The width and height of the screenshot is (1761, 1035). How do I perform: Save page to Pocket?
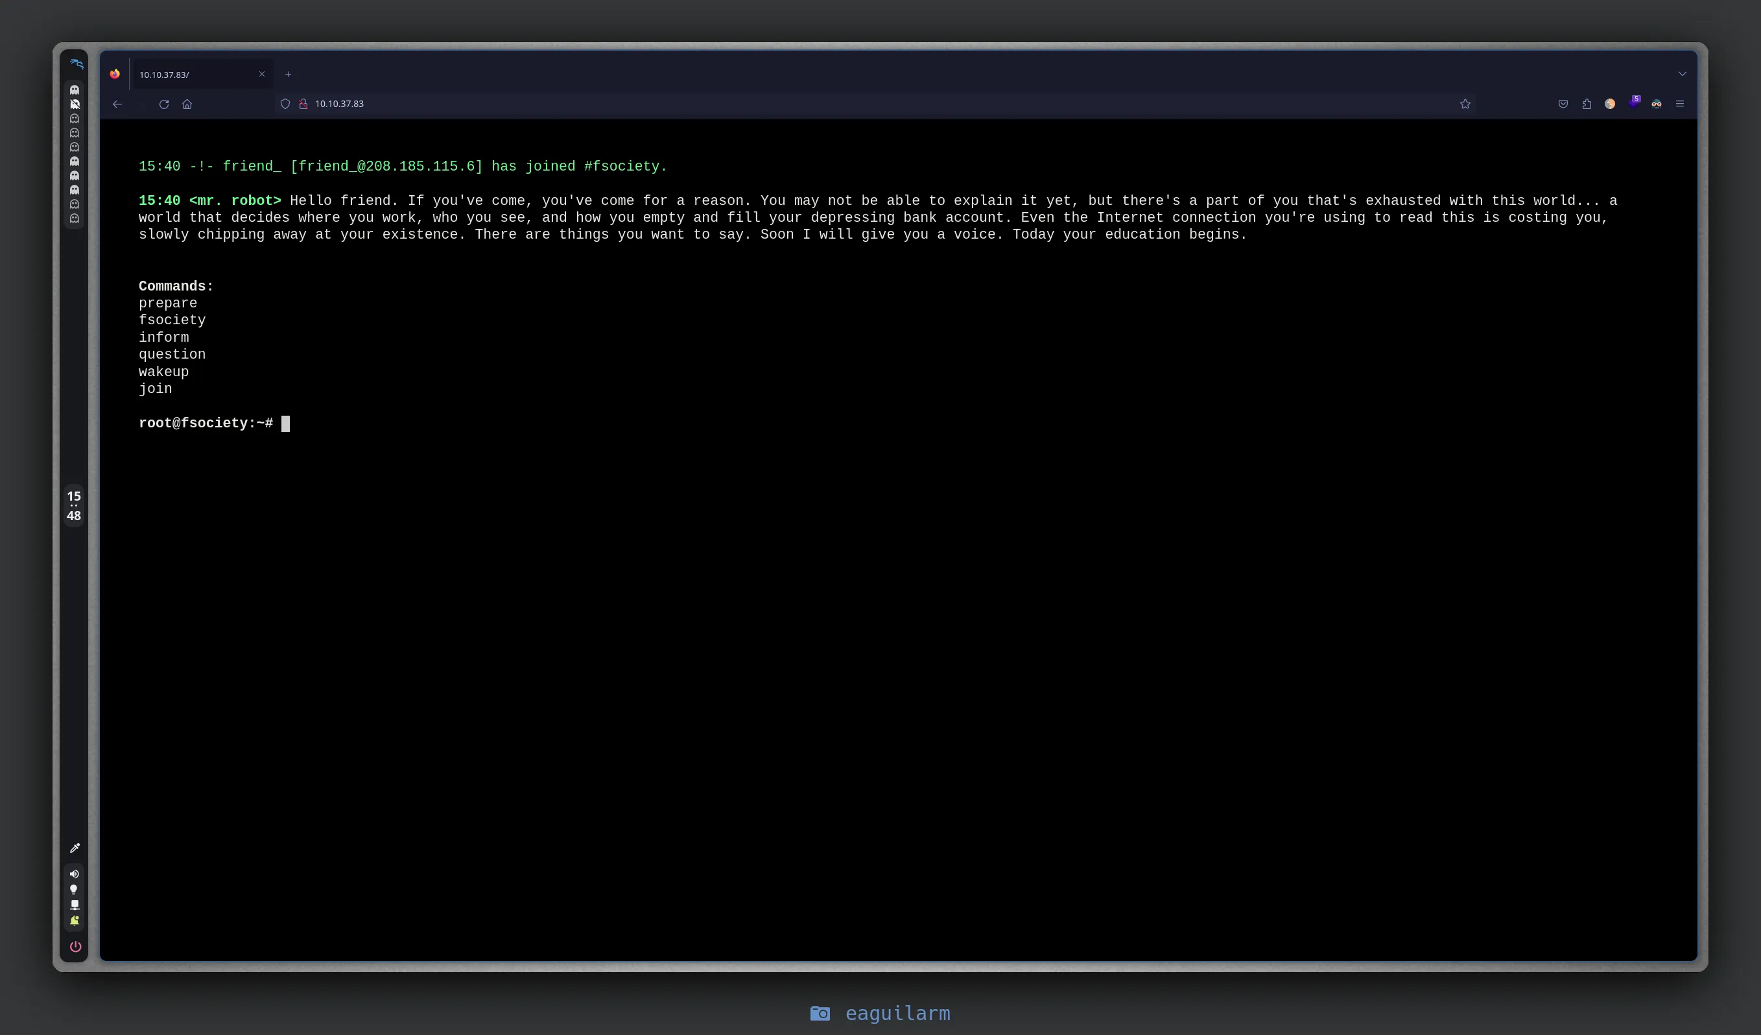pos(1563,104)
